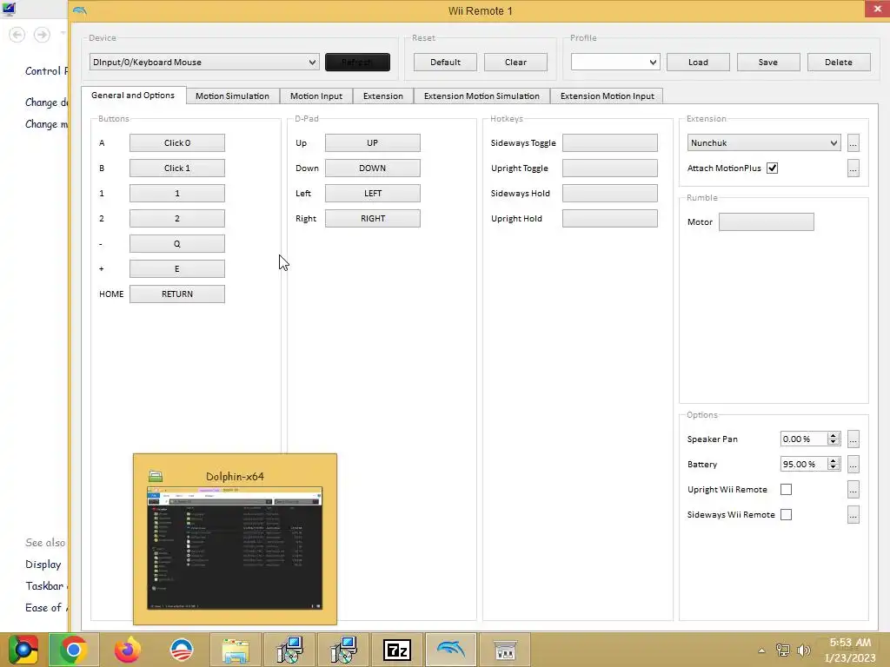Open Display link in Control Panel window
The image size is (890, 667).
[43, 565]
